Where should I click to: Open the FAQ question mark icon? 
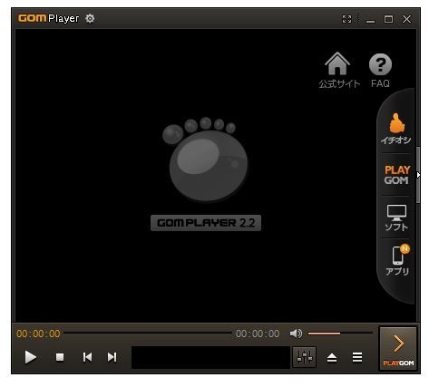(380, 70)
